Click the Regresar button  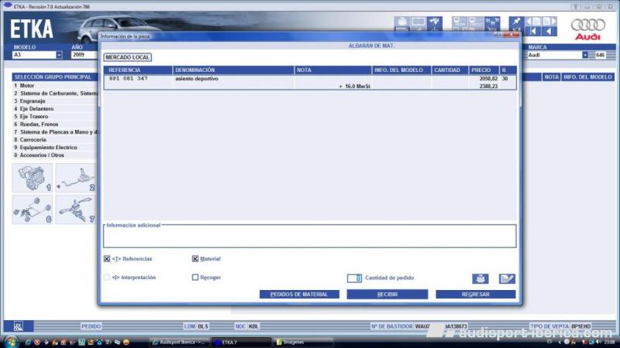point(476,295)
